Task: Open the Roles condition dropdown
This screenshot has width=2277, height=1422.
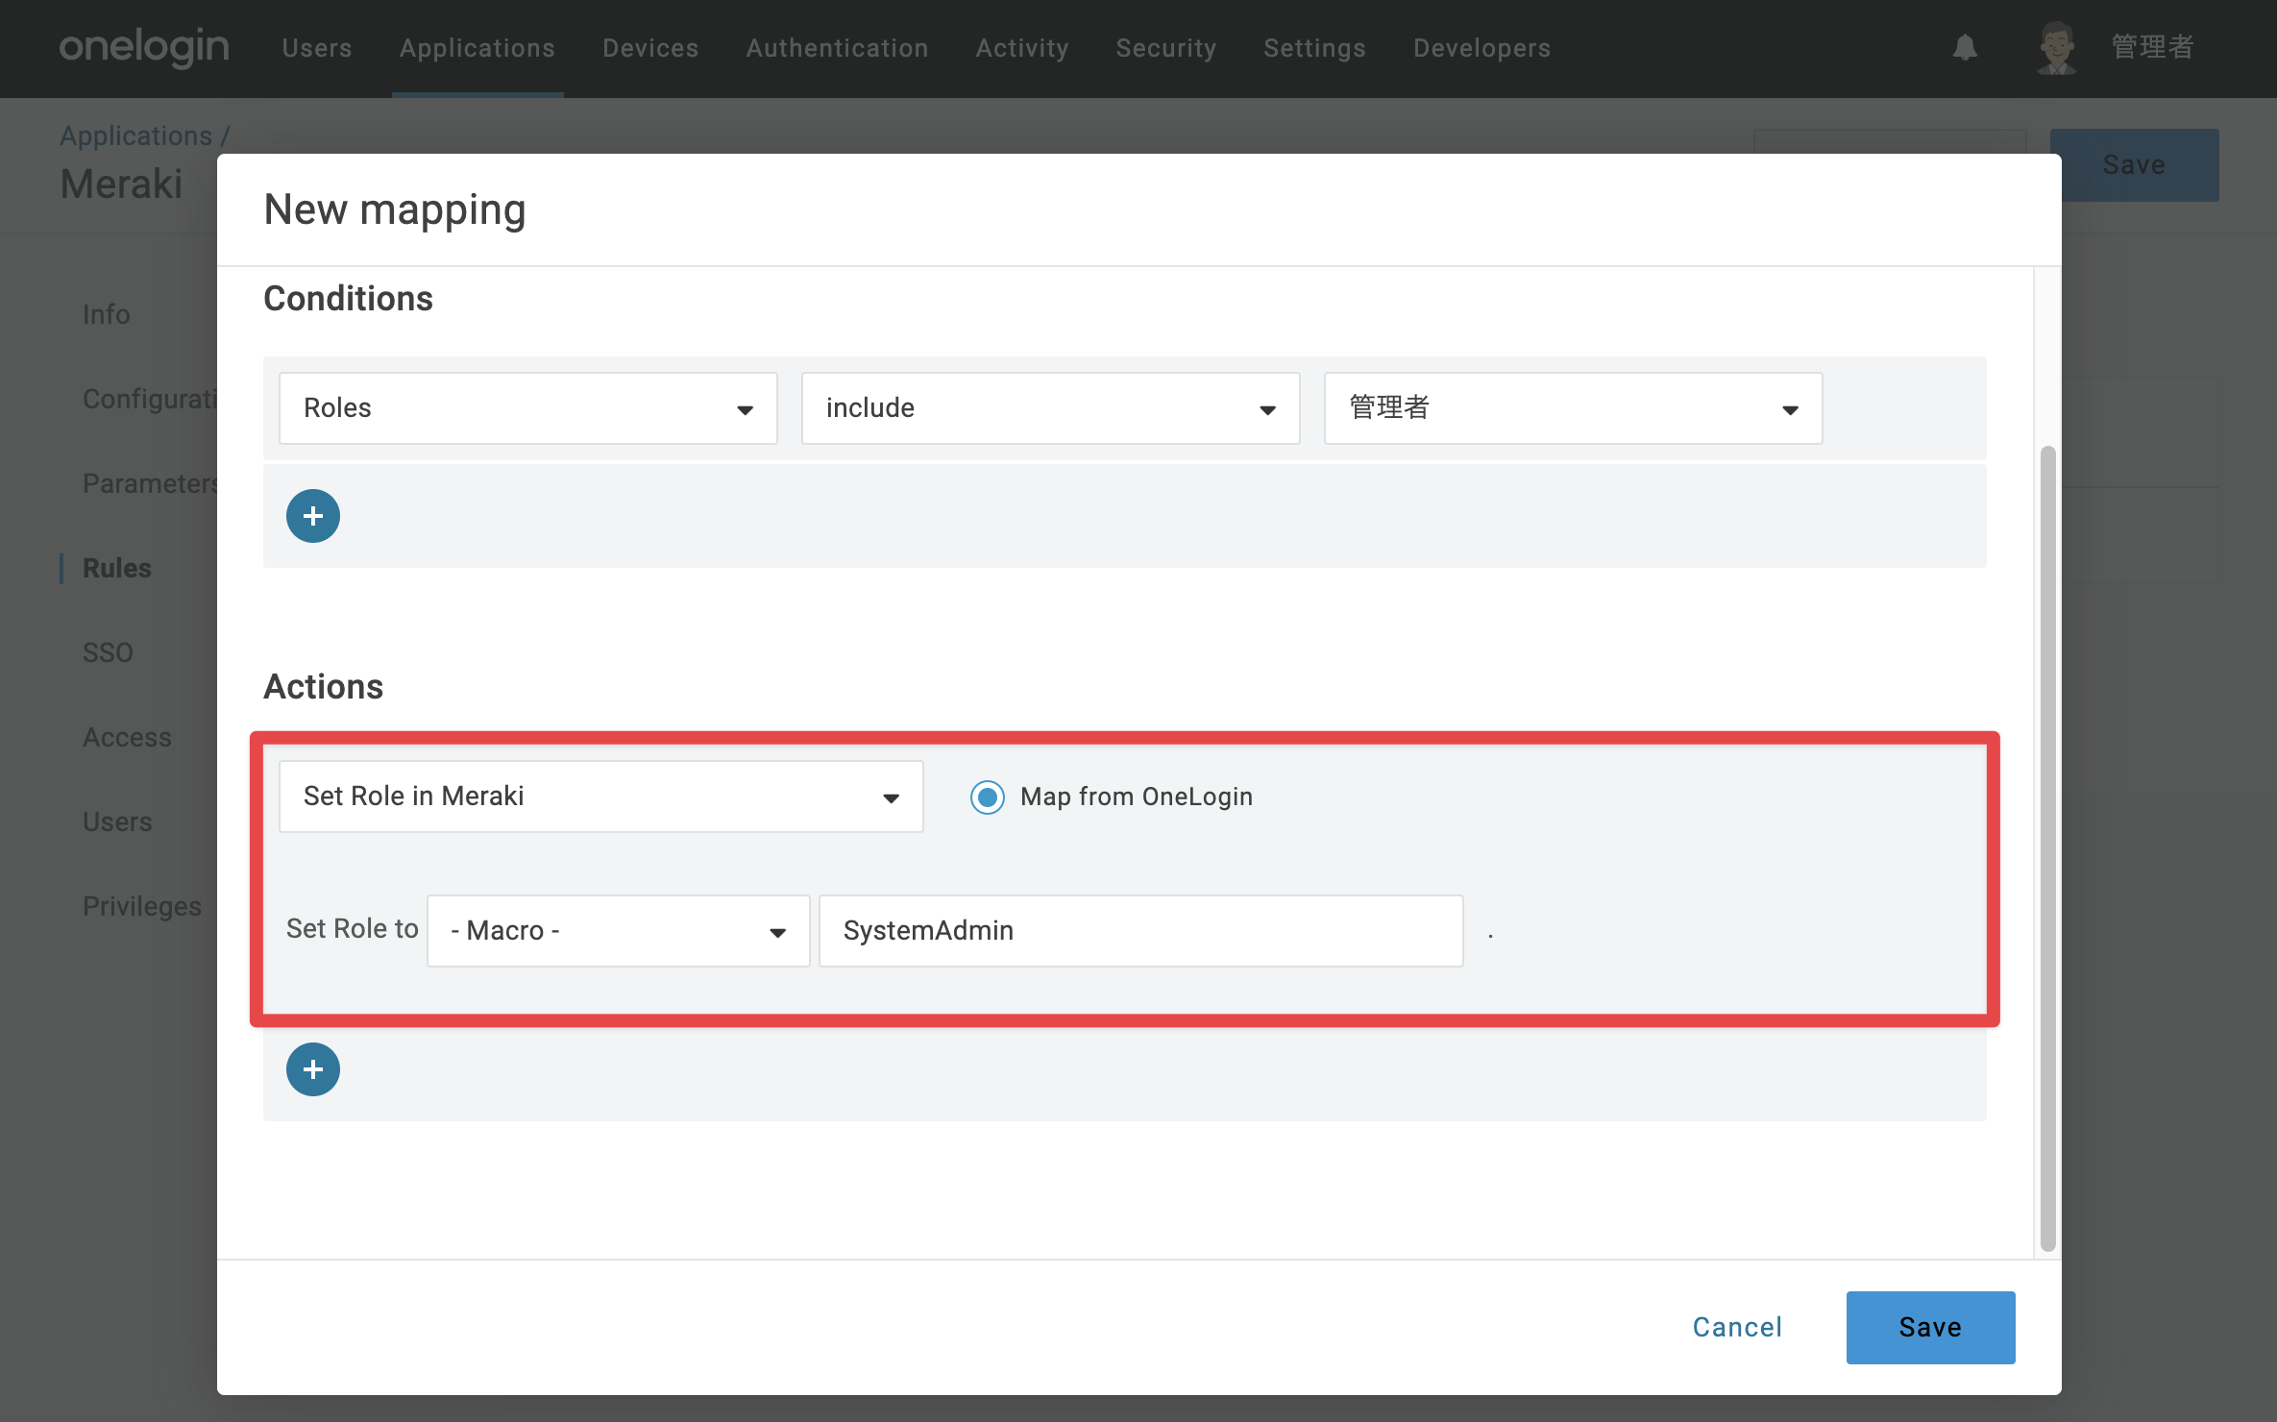Action: tap(528, 408)
